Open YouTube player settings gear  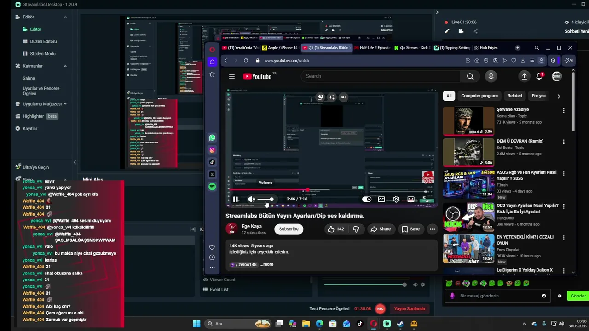[x=396, y=199]
